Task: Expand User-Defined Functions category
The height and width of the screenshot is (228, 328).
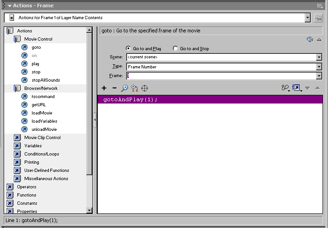Action: [17, 171]
